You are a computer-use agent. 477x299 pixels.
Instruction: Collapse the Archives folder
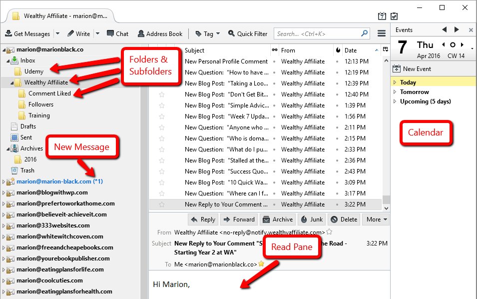coord(8,149)
